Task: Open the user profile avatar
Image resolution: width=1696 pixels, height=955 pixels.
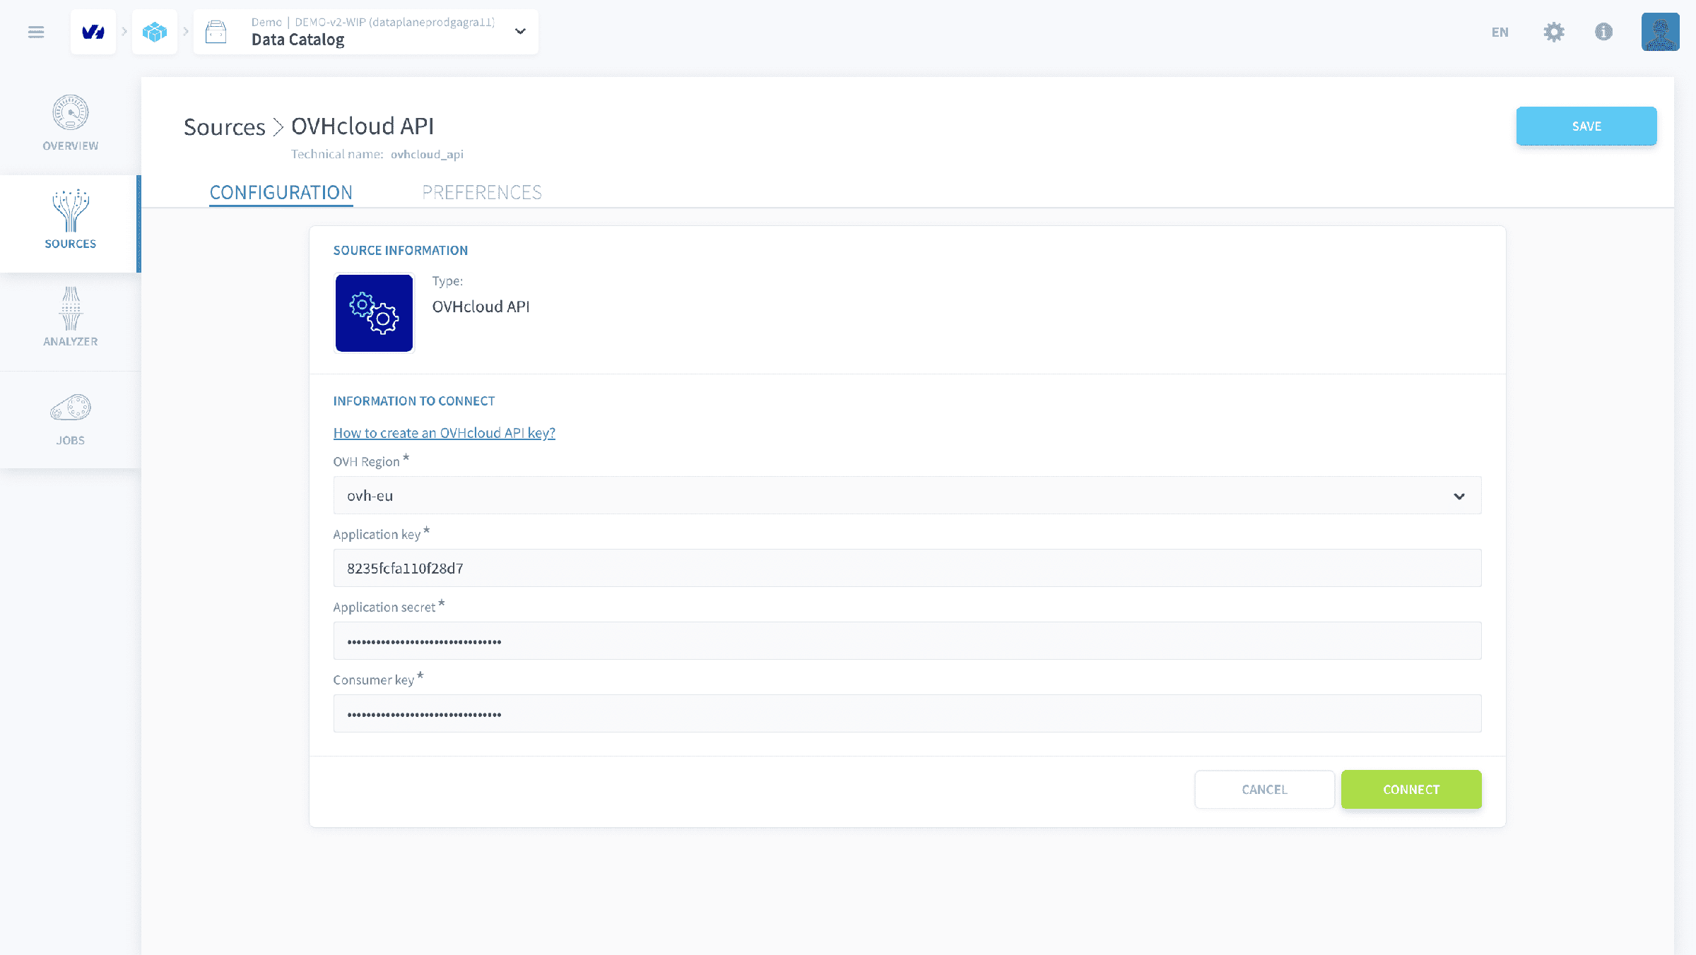Action: coord(1660,32)
